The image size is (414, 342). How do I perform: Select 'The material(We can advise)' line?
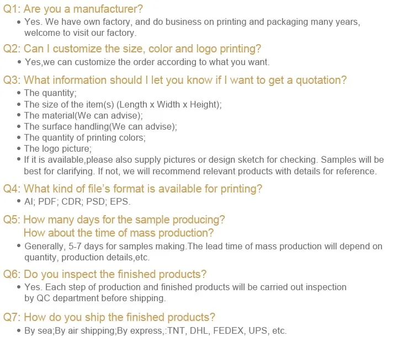click(x=83, y=116)
